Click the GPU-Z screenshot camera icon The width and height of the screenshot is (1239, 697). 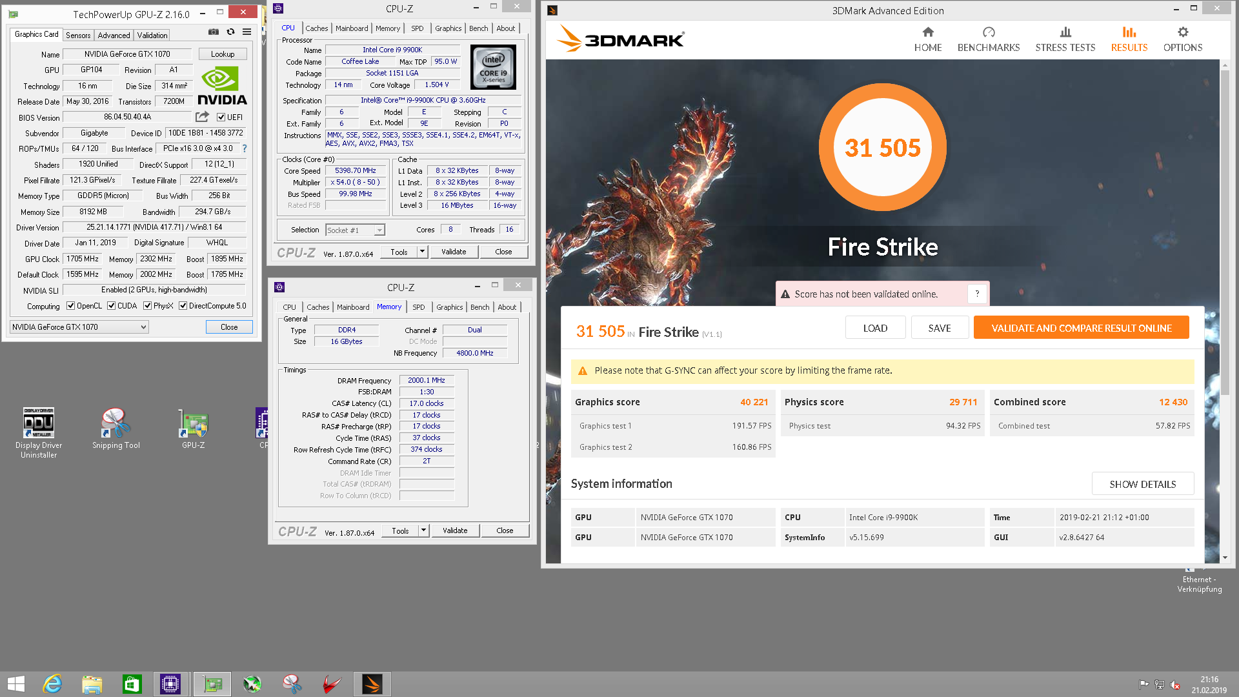pos(214,32)
